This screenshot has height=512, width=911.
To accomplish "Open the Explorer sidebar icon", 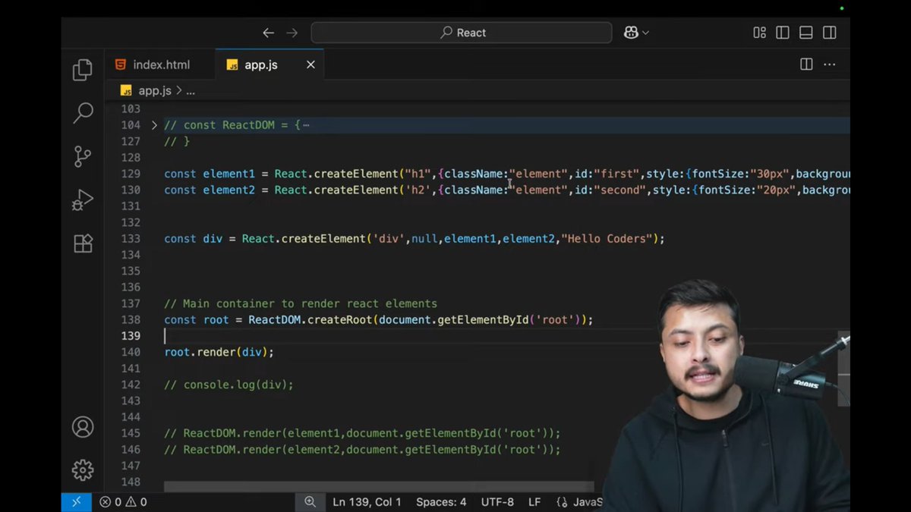I will [x=83, y=69].
